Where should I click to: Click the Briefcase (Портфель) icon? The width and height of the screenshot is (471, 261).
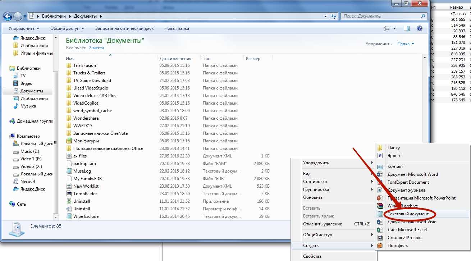(380, 246)
